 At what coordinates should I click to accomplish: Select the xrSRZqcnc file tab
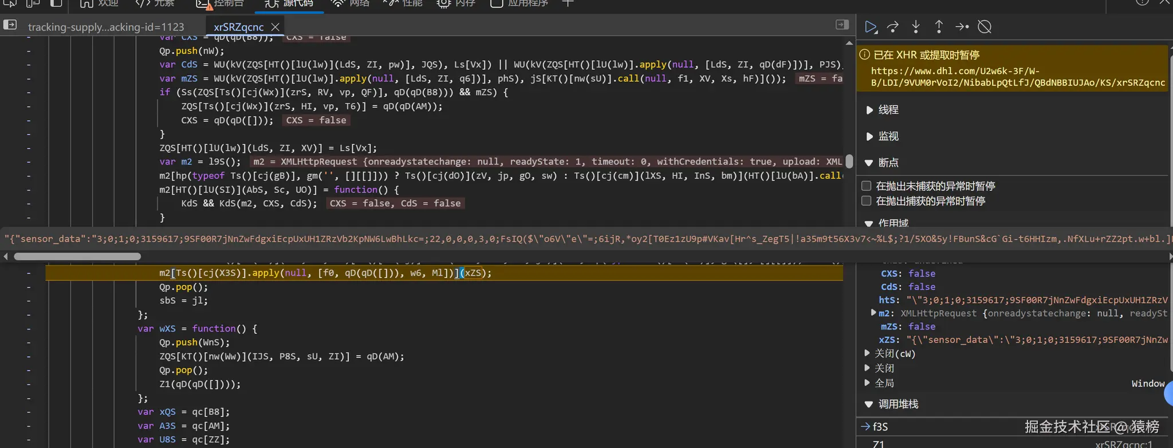(239, 27)
